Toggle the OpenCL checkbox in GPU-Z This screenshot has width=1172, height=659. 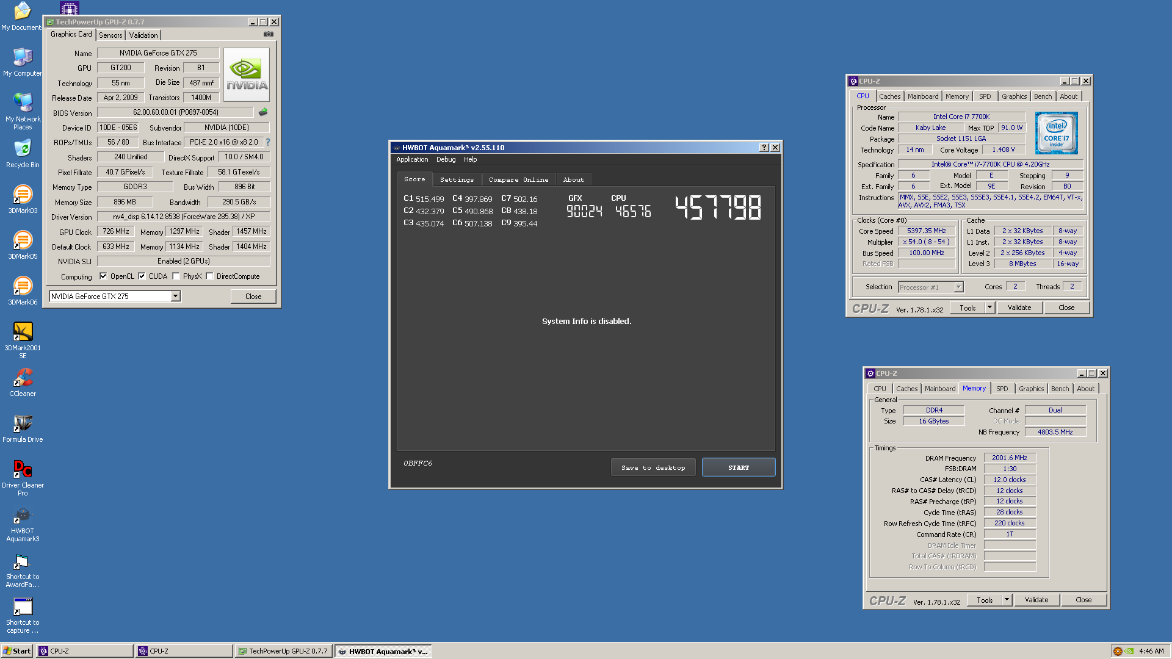pyautogui.click(x=103, y=276)
